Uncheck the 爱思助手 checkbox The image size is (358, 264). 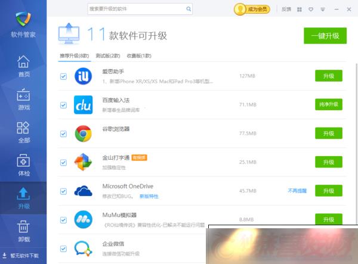(63, 76)
